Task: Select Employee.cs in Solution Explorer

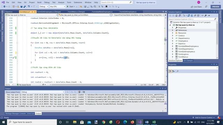Action: pos(183,41)
